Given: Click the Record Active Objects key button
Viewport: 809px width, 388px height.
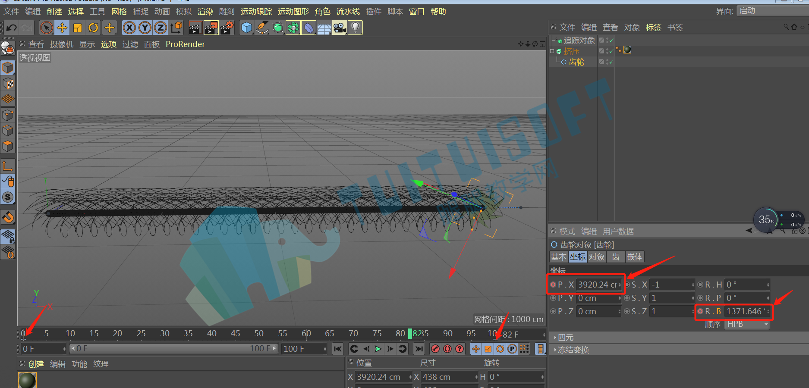Looking at the screenshot, I should click(435, 349).
